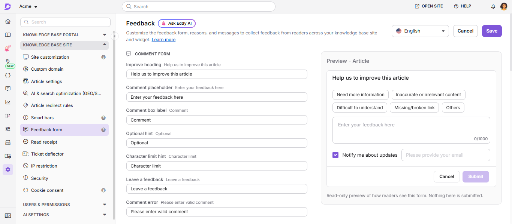Open the Learn more link
This screenshot has height=224, width=512.
163,40
